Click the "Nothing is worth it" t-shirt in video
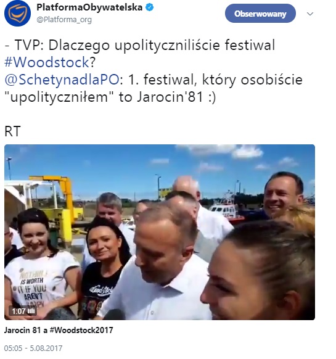Viewport: 336px width, 359px height. coord(36,284)
